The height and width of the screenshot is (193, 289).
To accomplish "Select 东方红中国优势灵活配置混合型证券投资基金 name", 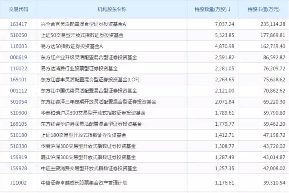I will (89, 90).
